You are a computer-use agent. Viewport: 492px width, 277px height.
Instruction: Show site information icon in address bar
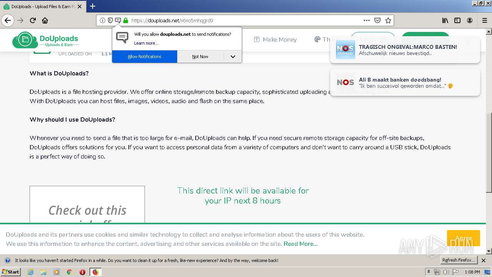point(102,20)
